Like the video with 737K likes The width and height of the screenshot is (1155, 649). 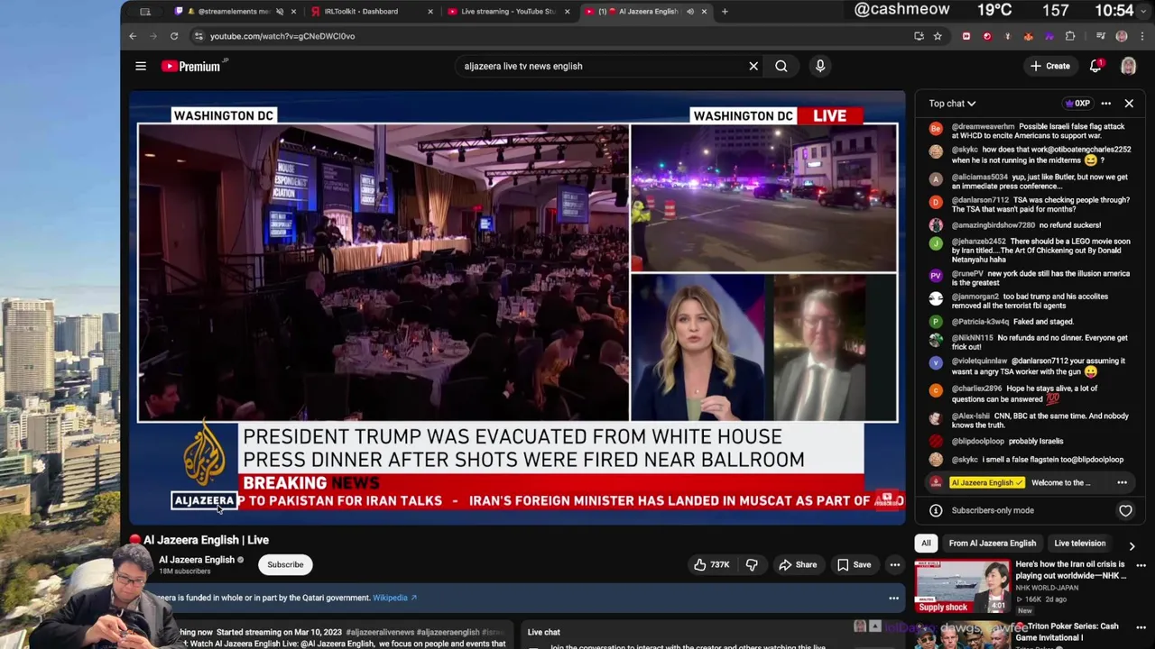711,565
